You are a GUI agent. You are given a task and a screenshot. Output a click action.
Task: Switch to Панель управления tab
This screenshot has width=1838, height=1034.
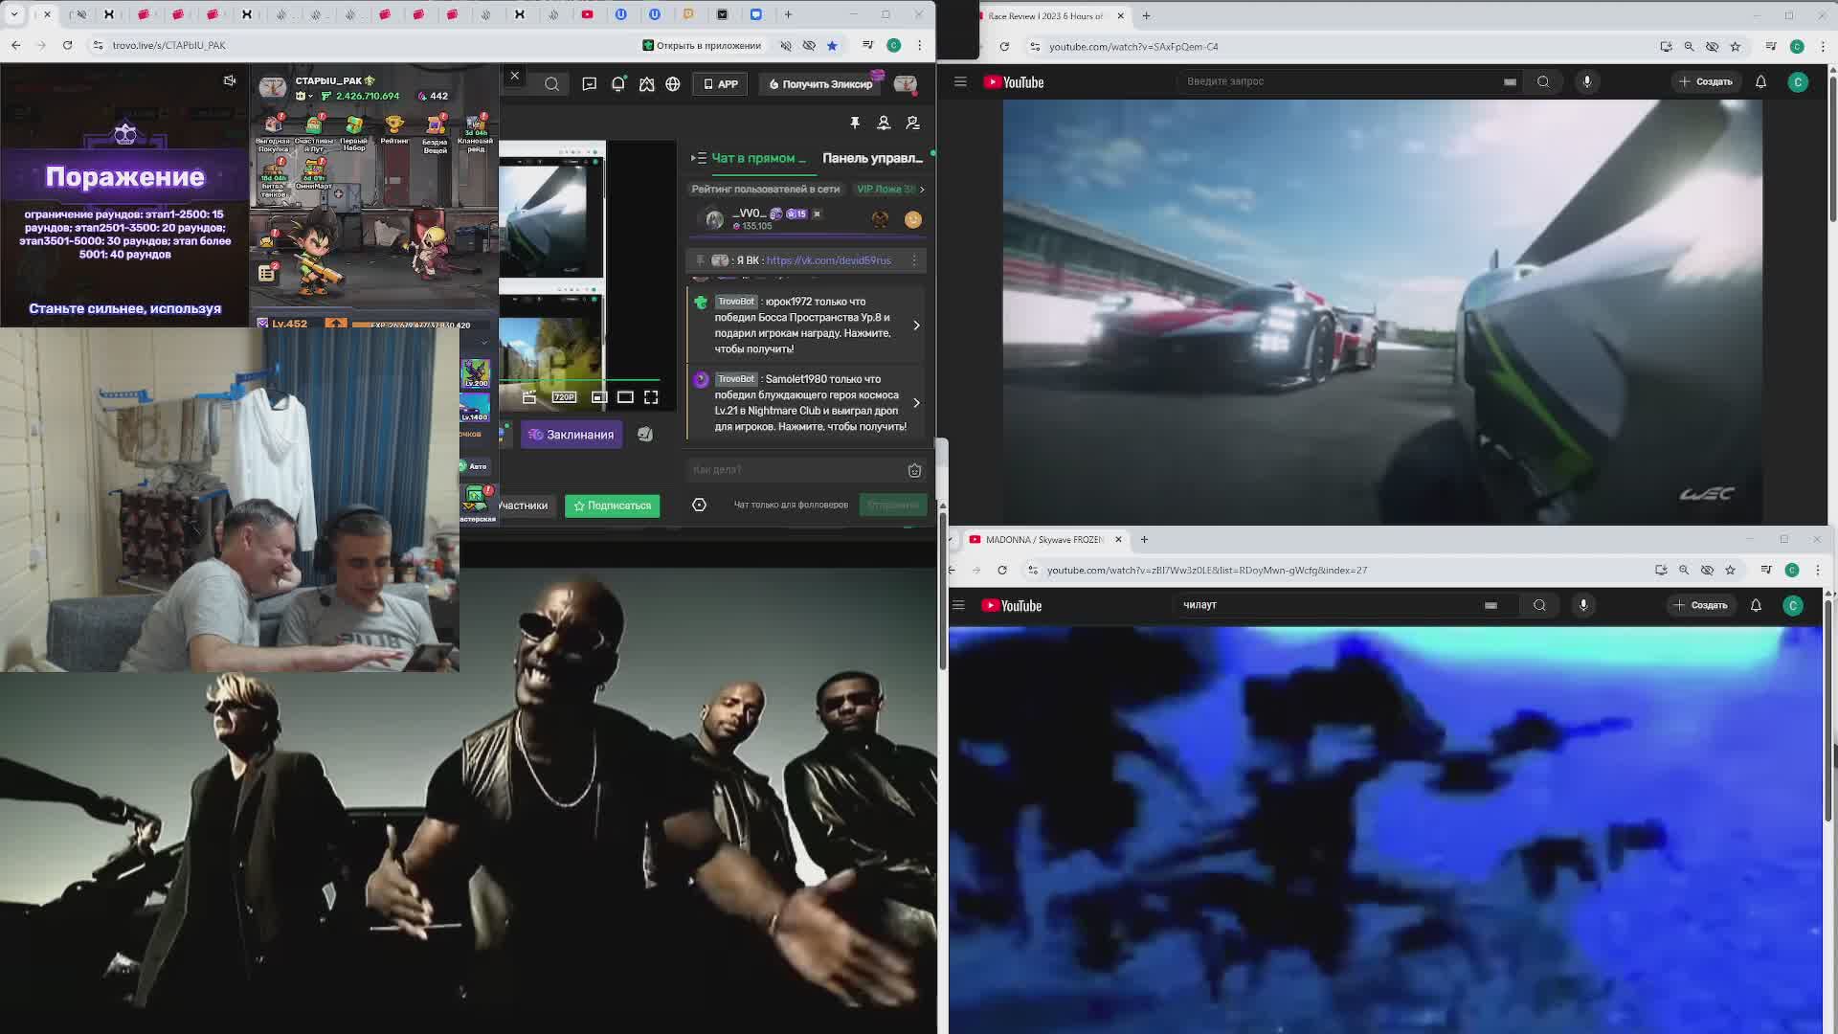(872, 158)
